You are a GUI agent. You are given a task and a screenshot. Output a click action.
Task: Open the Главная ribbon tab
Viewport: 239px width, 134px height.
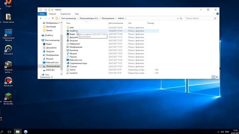point(52,14)
